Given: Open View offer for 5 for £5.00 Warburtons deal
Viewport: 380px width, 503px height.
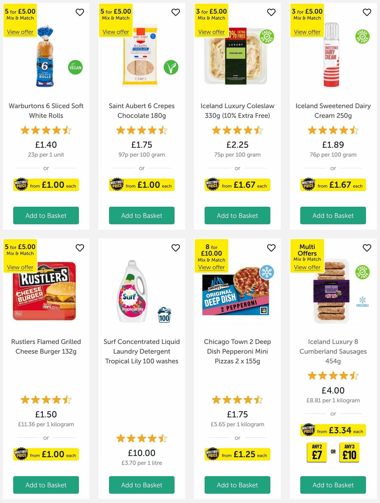Looking at the screenshot, I should coord(20,32).
